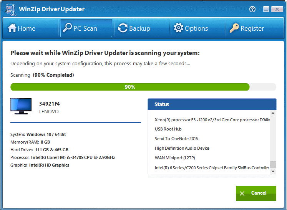287x210 pixels.
Task: Open the Options tab
Action: tap(198, 28)
